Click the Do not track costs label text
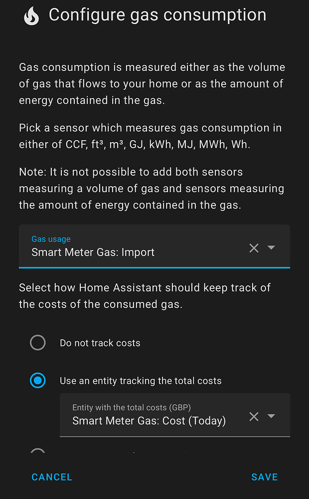The width and height of the screenshot is (309, 499). pos(100,343)
